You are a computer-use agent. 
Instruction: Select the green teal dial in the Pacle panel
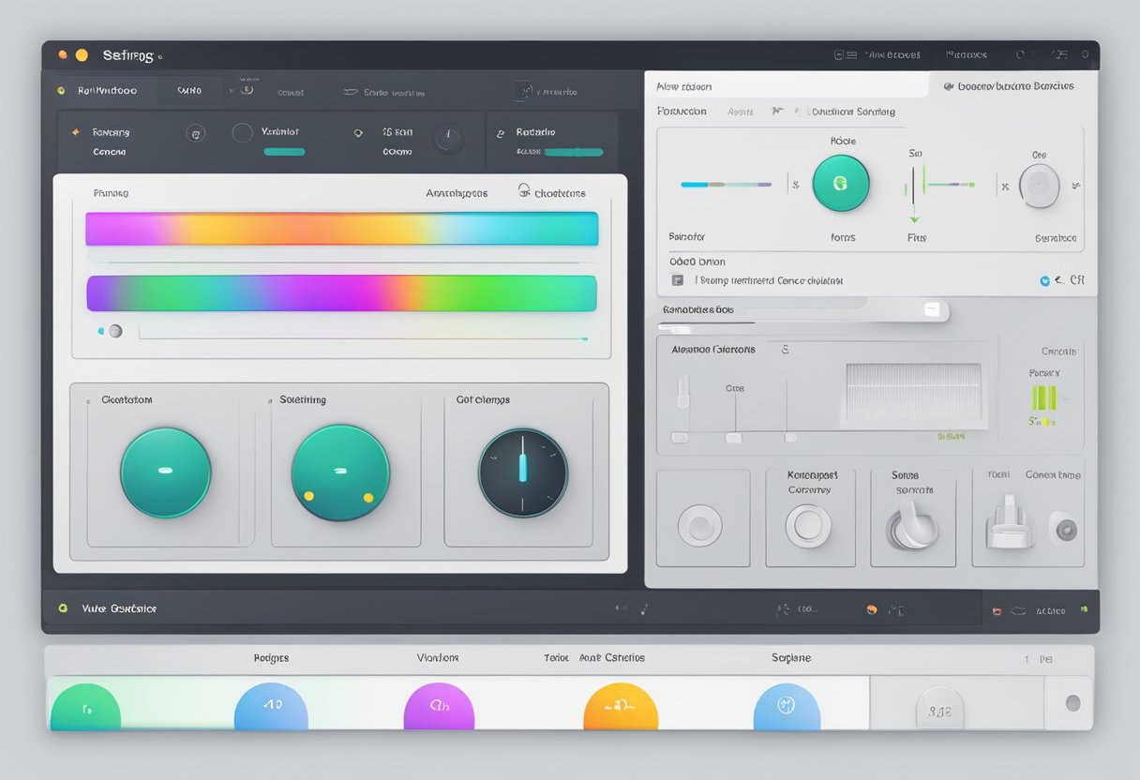[x=841, y=184]
